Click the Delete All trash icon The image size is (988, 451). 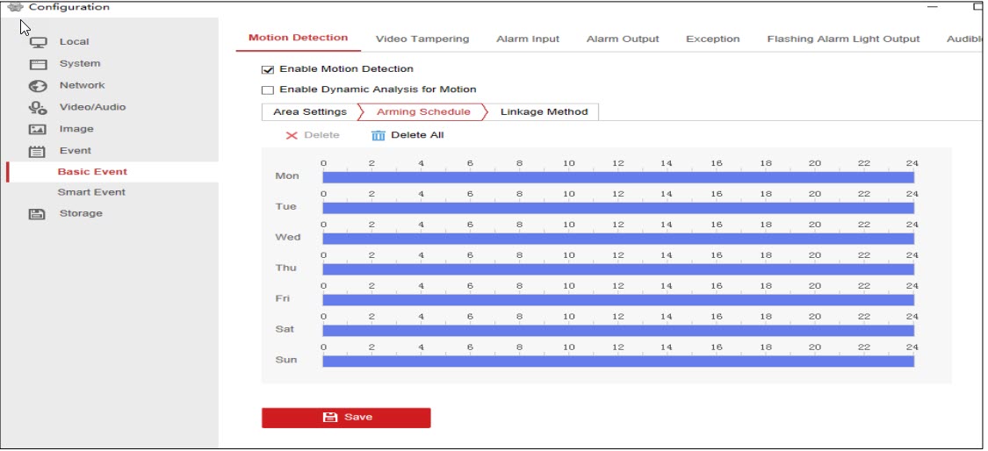coord(379,135)
